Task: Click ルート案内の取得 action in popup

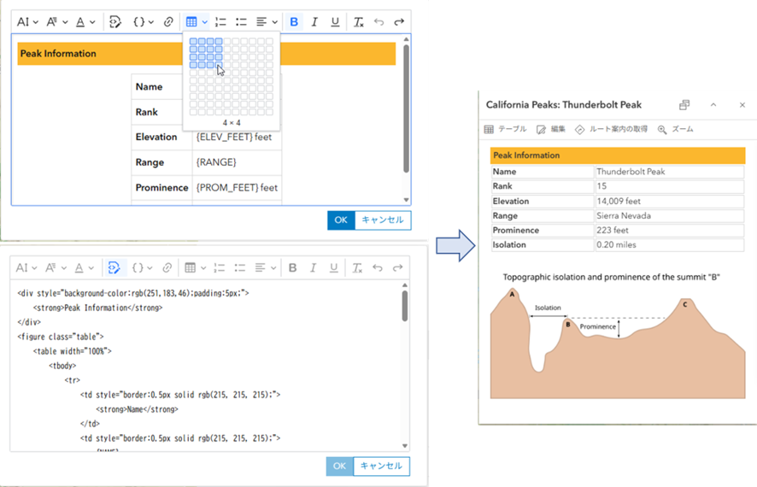Action: 611,129
